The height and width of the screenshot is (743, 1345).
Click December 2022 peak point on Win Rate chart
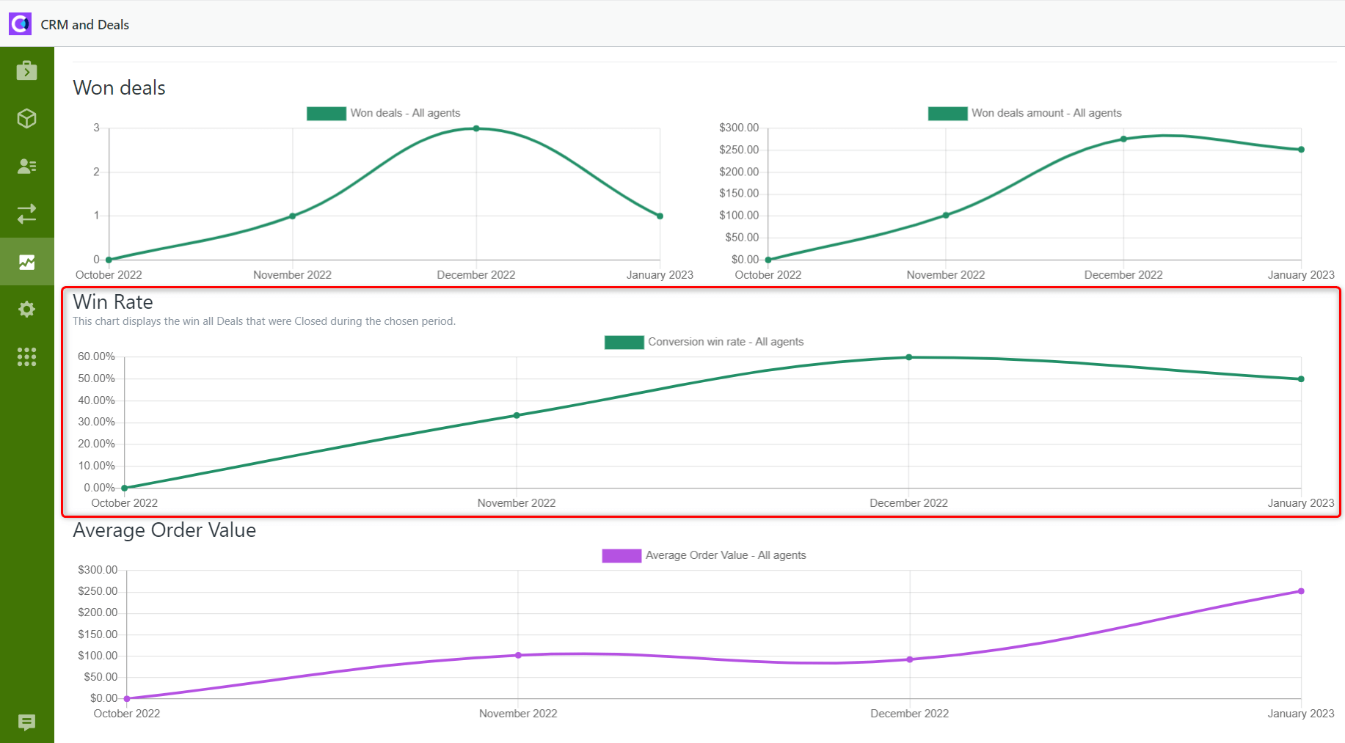pyautogui.click(x=908, y=357)
